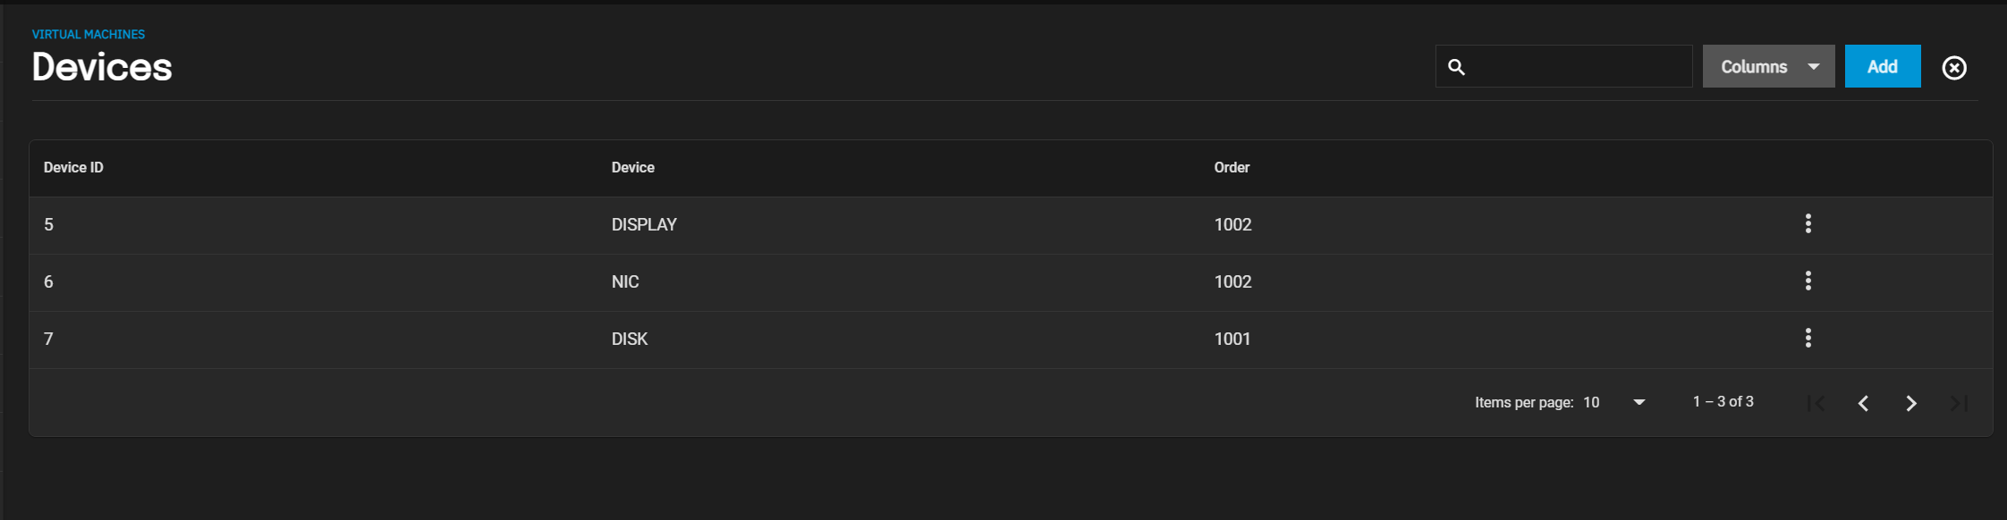This screenshot has height=520, width=2007.
Task: Open actions menu for DISK device row
Action: 1808,338
